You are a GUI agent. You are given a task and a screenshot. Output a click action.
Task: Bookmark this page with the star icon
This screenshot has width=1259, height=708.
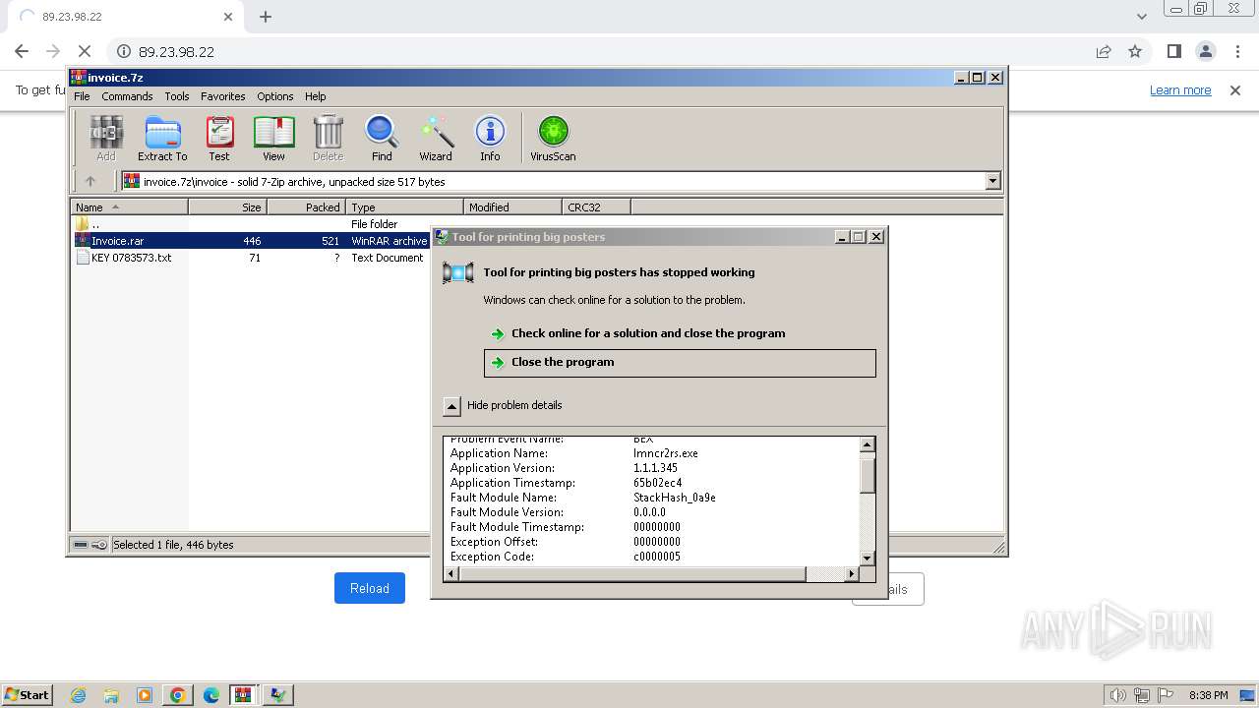point(1135,51)
